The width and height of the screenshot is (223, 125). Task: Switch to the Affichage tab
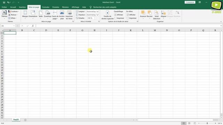(x=75, y=7)
